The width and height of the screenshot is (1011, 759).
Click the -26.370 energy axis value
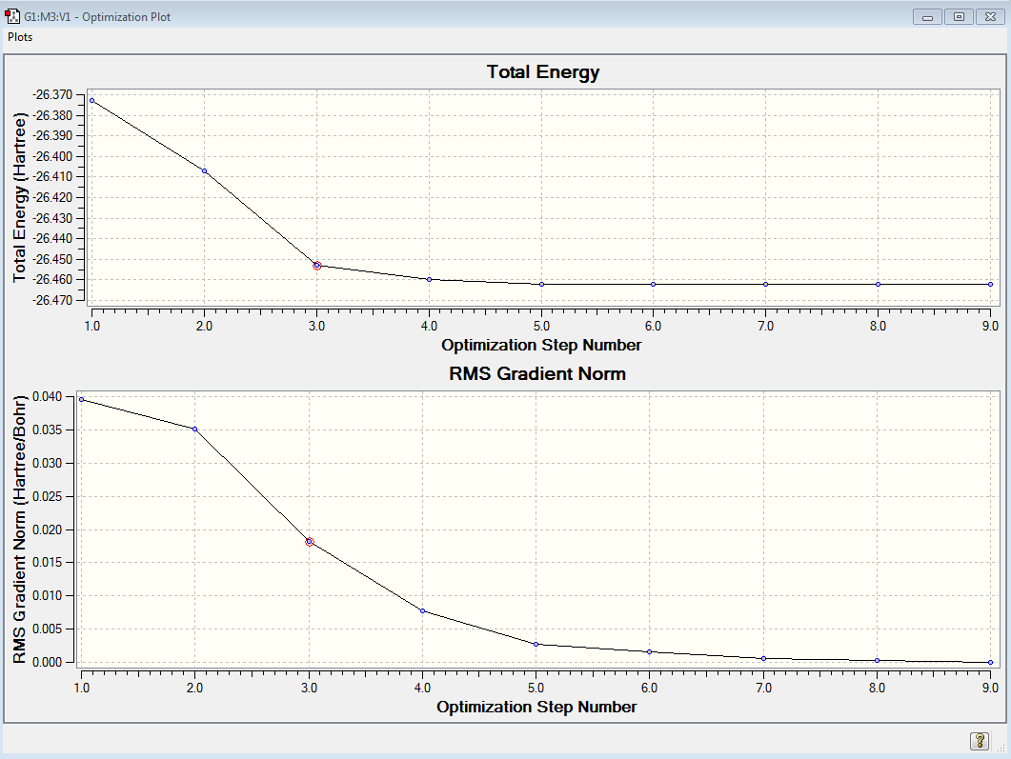click(x=52, y=94)
